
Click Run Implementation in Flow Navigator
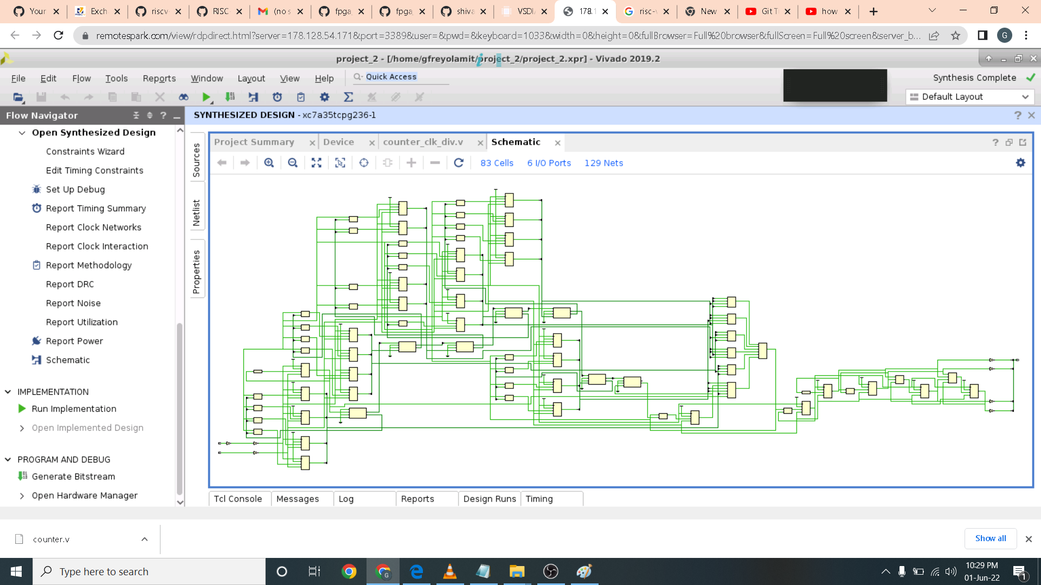click(74, 409)
